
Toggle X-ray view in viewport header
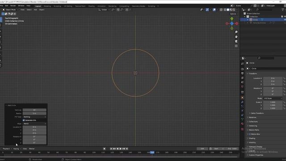(221, 10)
